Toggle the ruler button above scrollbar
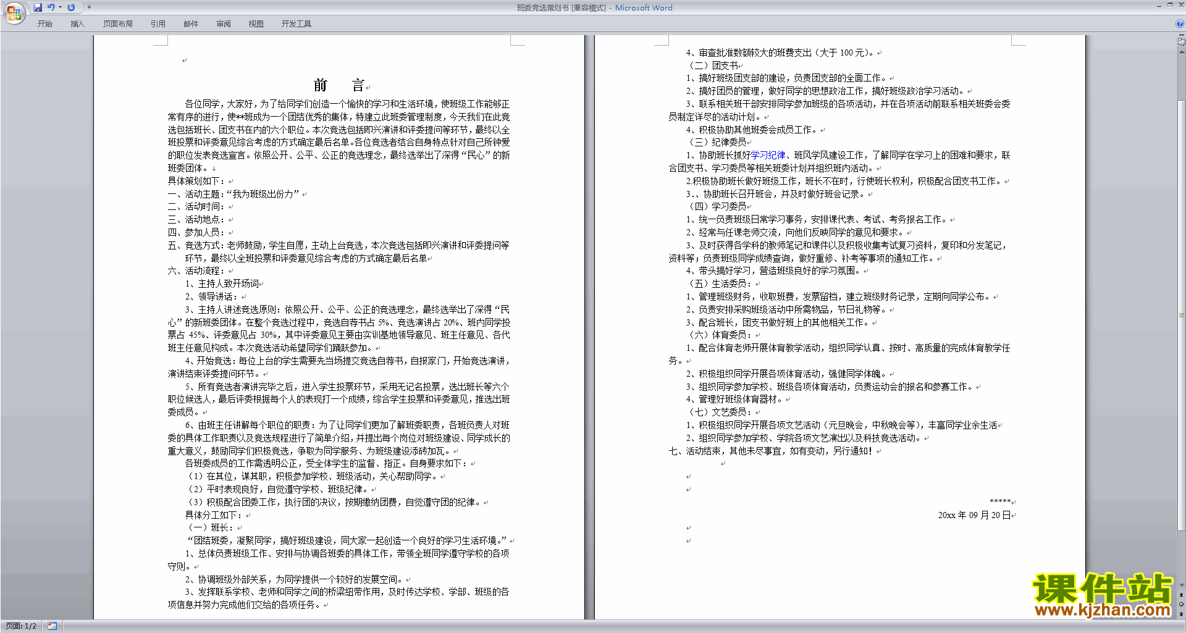 (1182, 43)
